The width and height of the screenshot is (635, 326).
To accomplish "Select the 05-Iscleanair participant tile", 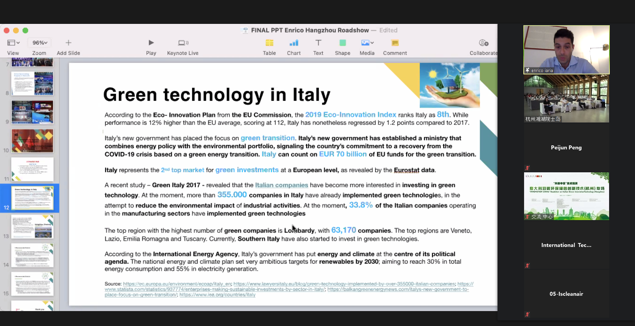I will coord(567,294).
